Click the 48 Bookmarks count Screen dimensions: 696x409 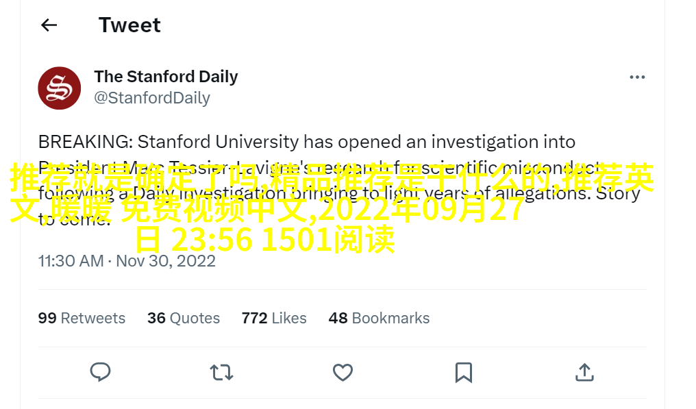pos(379,318)
